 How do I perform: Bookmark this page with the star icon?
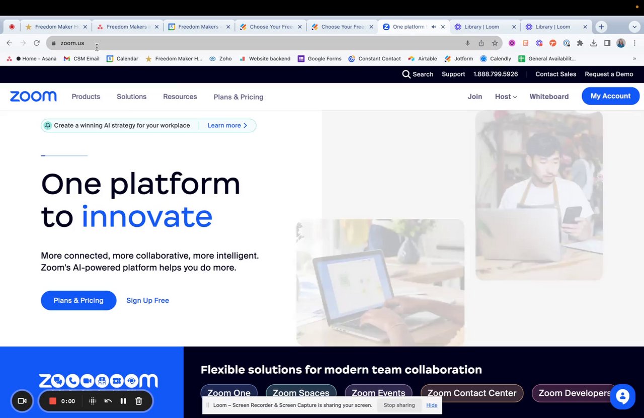(495, 43)
